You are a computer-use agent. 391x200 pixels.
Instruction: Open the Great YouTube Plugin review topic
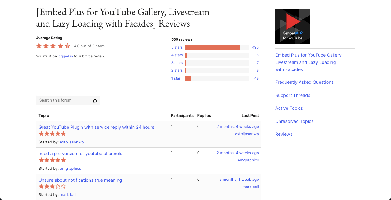pos(97,127)
